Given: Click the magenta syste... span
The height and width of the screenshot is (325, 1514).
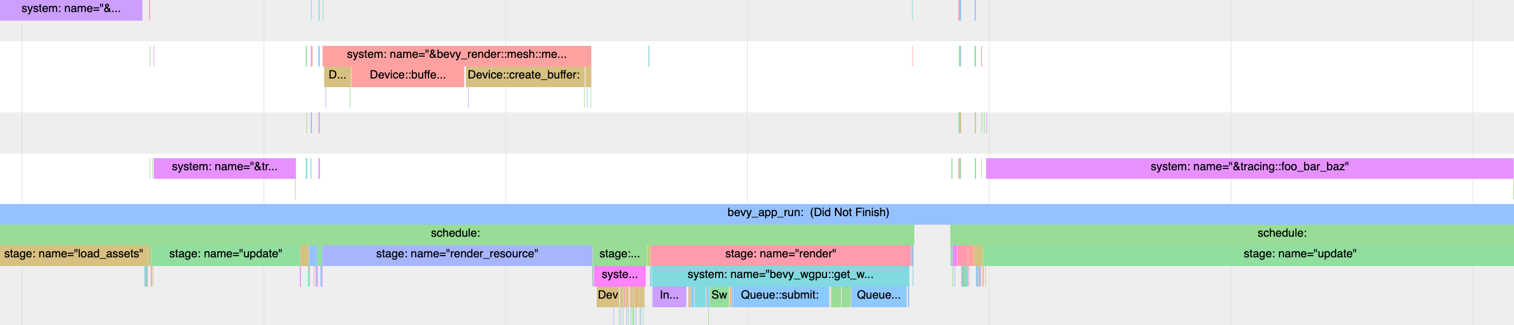Looking at the screenshot, I should pyautogui.click(x=619, y=275).
